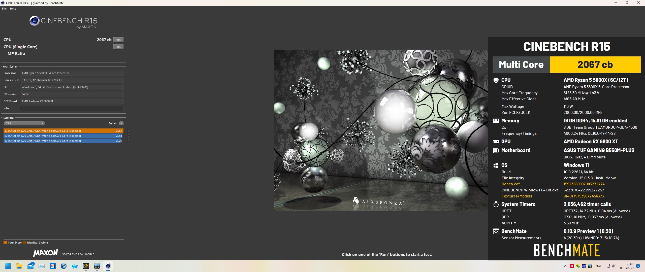Click the BenchMate Motherboard icon
The height and width of the screenshot is (272, 645).
[496, 151]
